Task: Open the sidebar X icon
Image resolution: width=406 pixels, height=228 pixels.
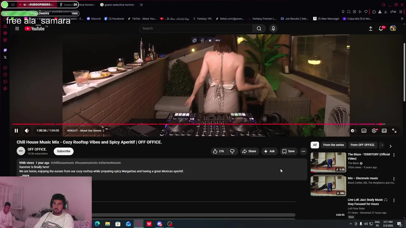Action: (5, 57)
